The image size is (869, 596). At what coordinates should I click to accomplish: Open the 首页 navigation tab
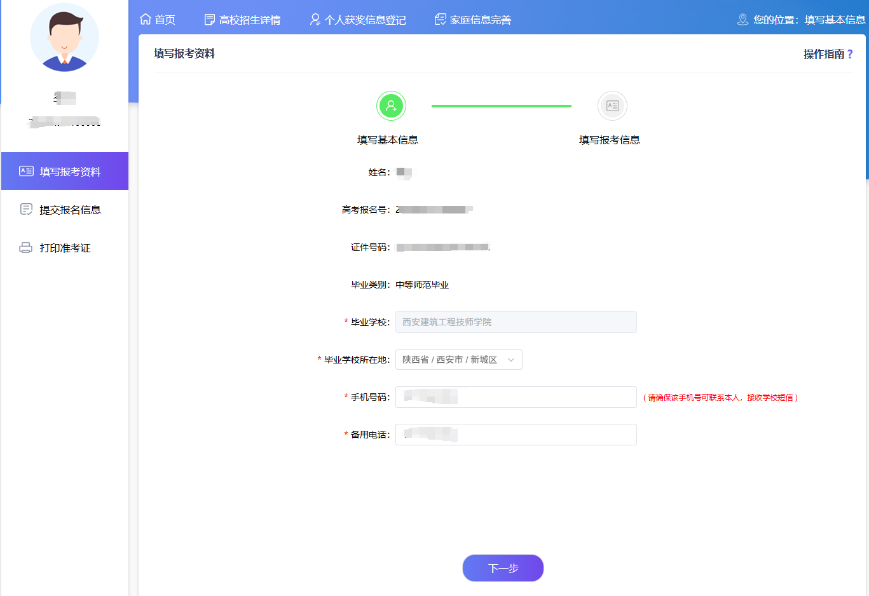click(165, 20)
